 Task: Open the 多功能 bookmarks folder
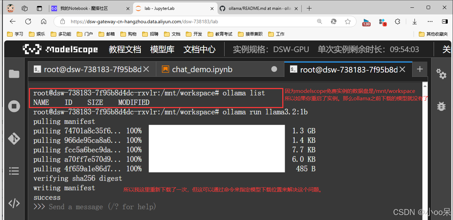[x=61, y=34]
